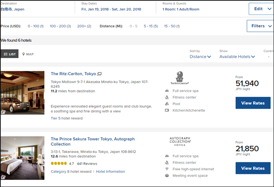Click the Ritz-Carlton brand logo
Viewport: 274px width, 187px height.
tap(179, 78)
